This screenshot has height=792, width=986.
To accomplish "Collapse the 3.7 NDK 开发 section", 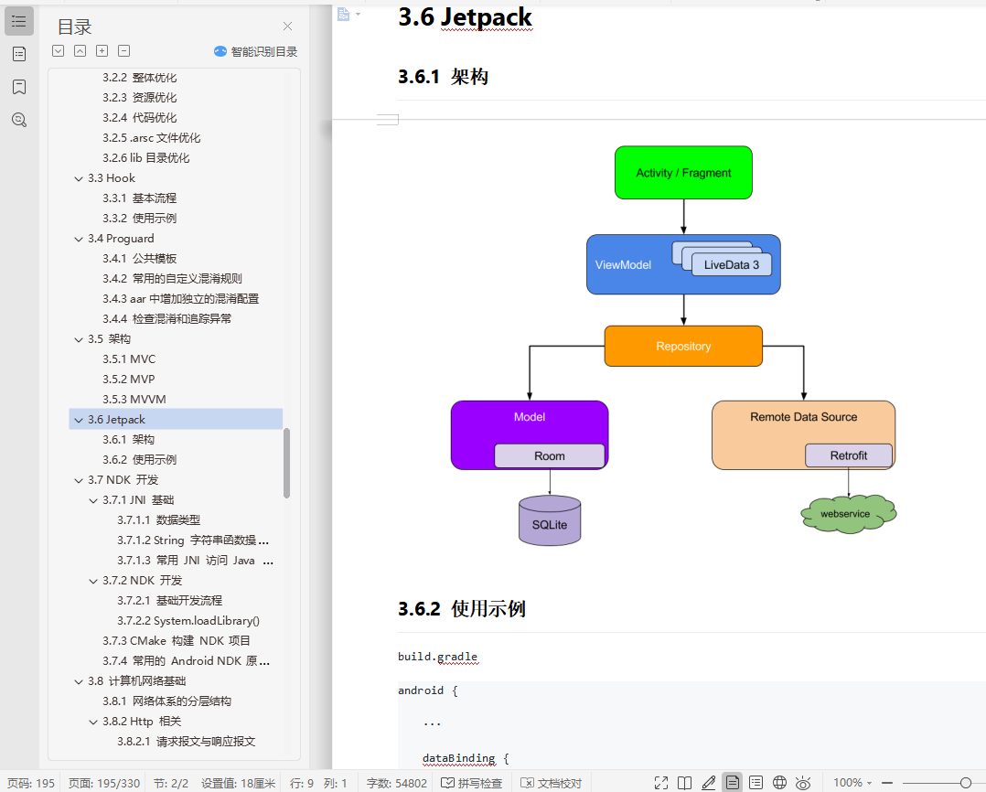I will click(x=79, y=479).
